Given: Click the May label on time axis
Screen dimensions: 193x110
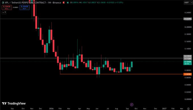Looking at the screenshot, I should pos(88,109).
